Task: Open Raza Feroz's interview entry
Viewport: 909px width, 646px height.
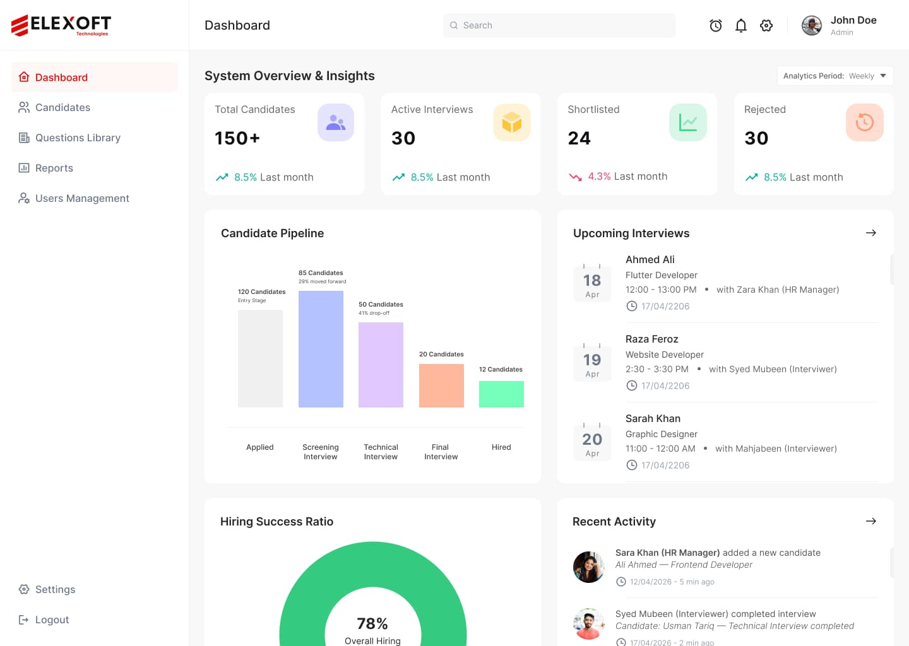Action: (x=726, y=362)
